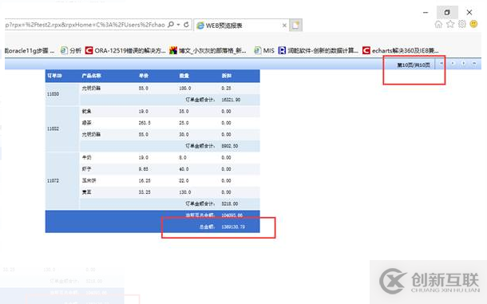Select quantity 100.0 in order 11030

pyautogui.click(x=185, y=89)
